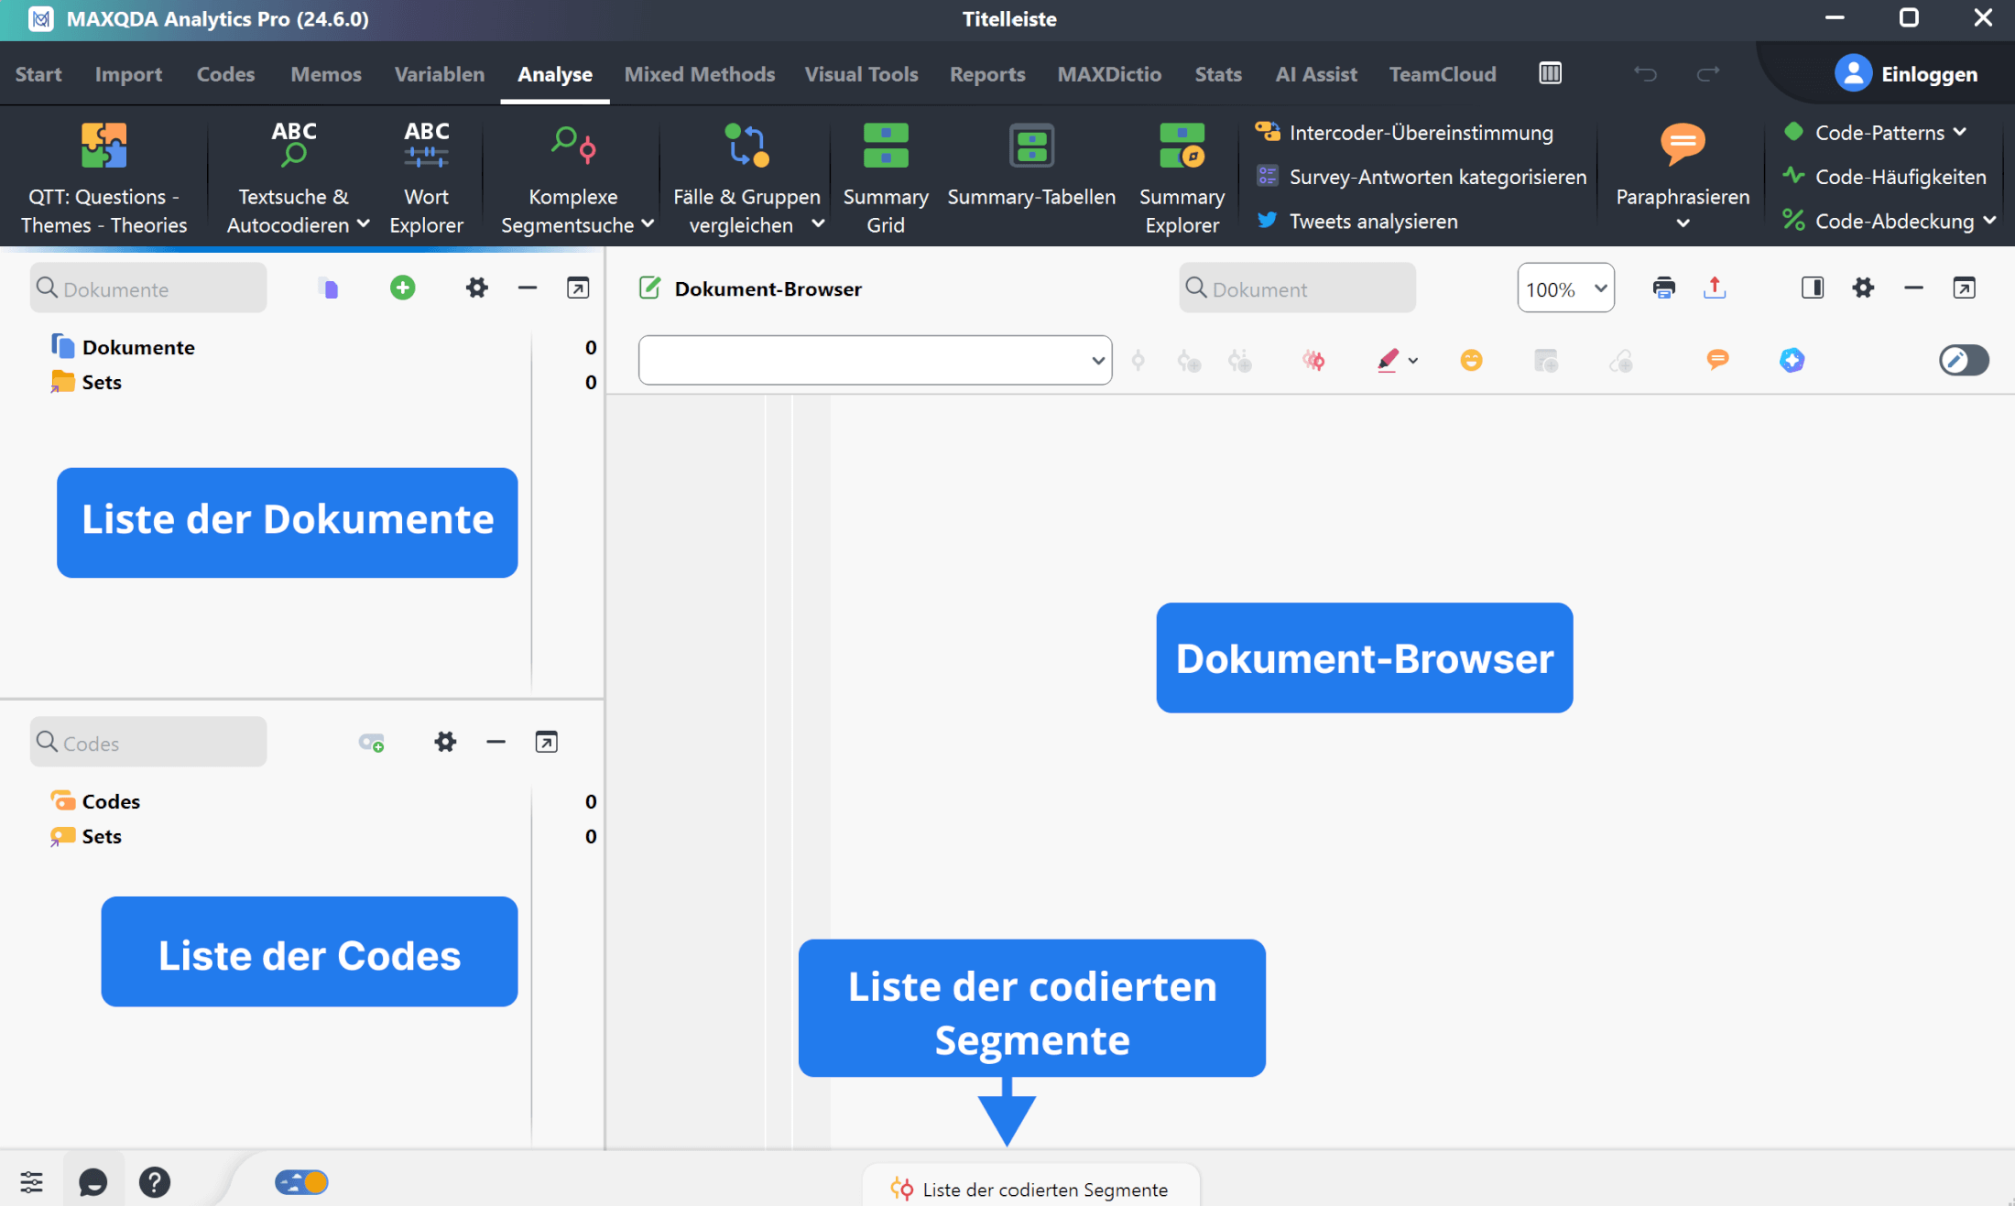This screenshot has height=1206, width=2015.
Task: Undock the Dokumente panel window
Action: point(578,288)
